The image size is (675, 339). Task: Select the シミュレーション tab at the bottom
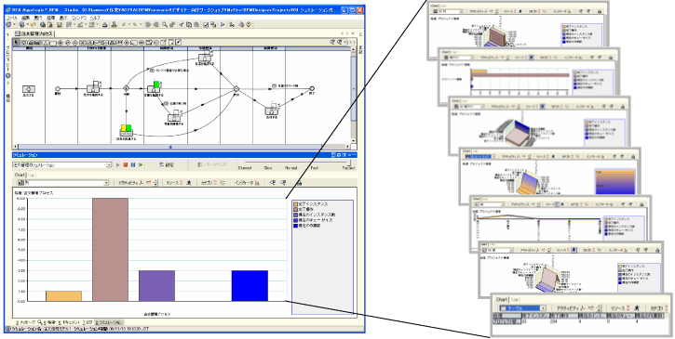[109, 321]
